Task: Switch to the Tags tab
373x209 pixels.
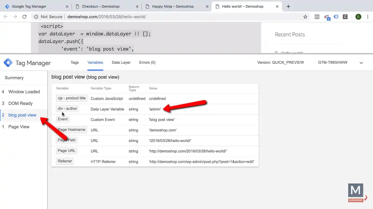Action: tap(75, 63)
